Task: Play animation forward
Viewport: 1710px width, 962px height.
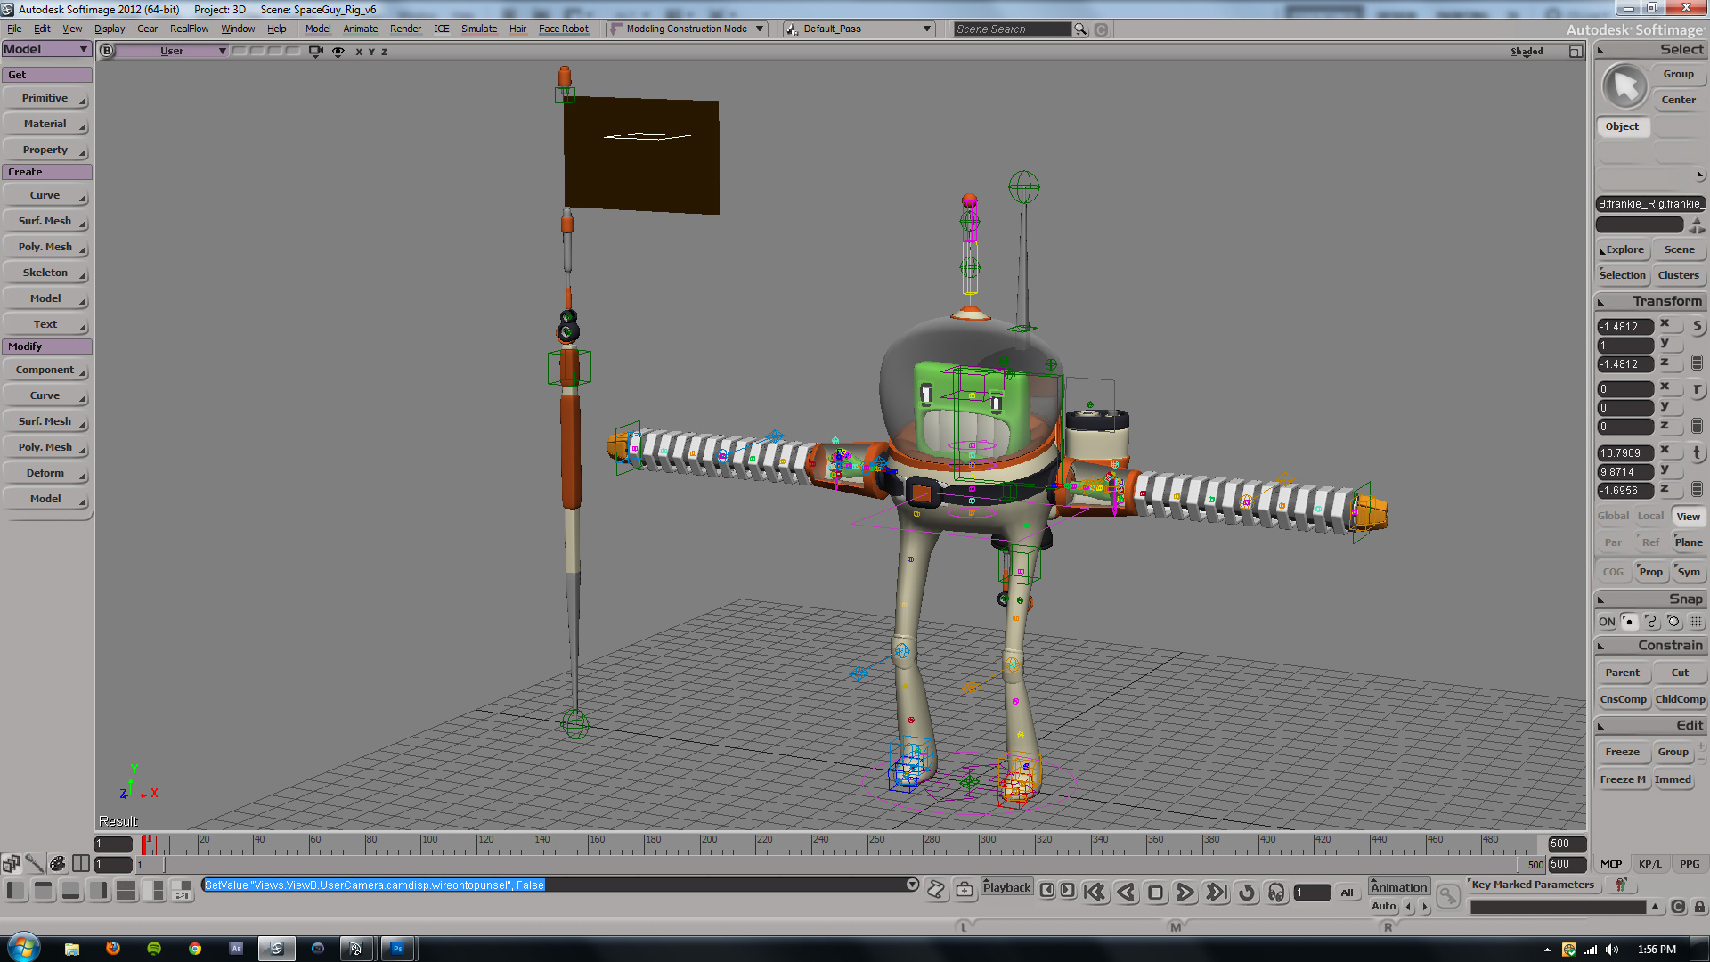Action: [x=1185, y=892]
